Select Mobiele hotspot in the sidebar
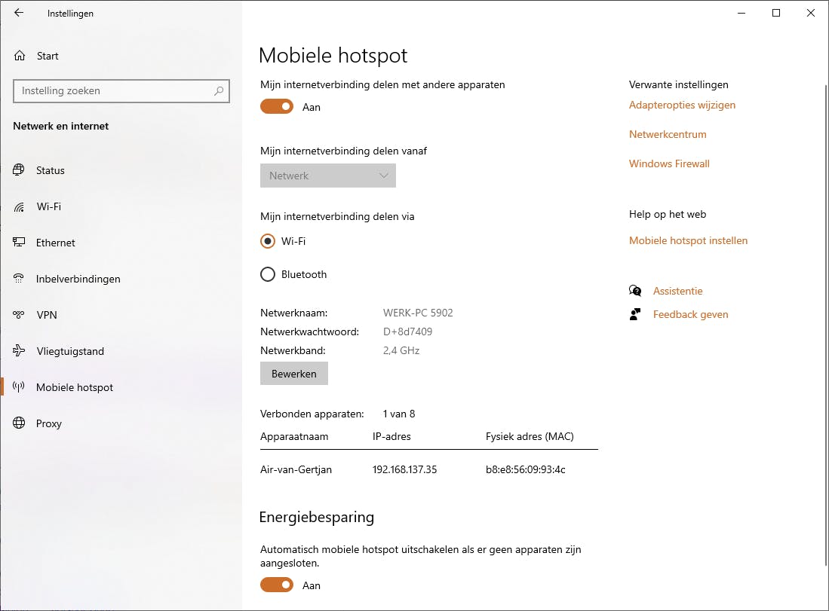 click(74, 387)
